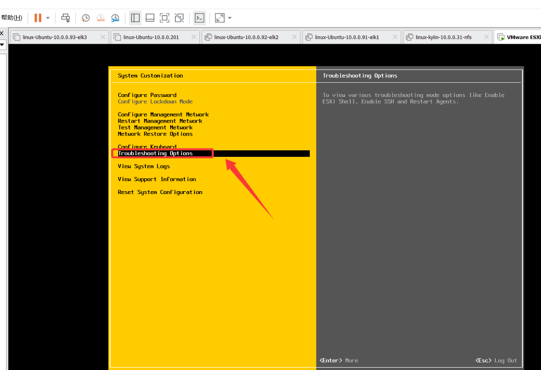Open the power options dropdown arrow
The image size is (541, 370).
click(48, 18)
